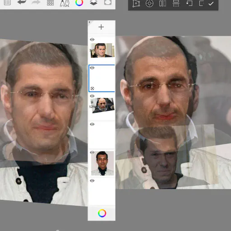Open the brushes and pens tool
This screenshot has height=231, width=231.
pyautogui.click(x=65, y=3)
